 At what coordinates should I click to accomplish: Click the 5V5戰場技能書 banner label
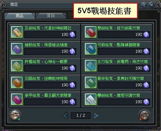click(105, 11)
